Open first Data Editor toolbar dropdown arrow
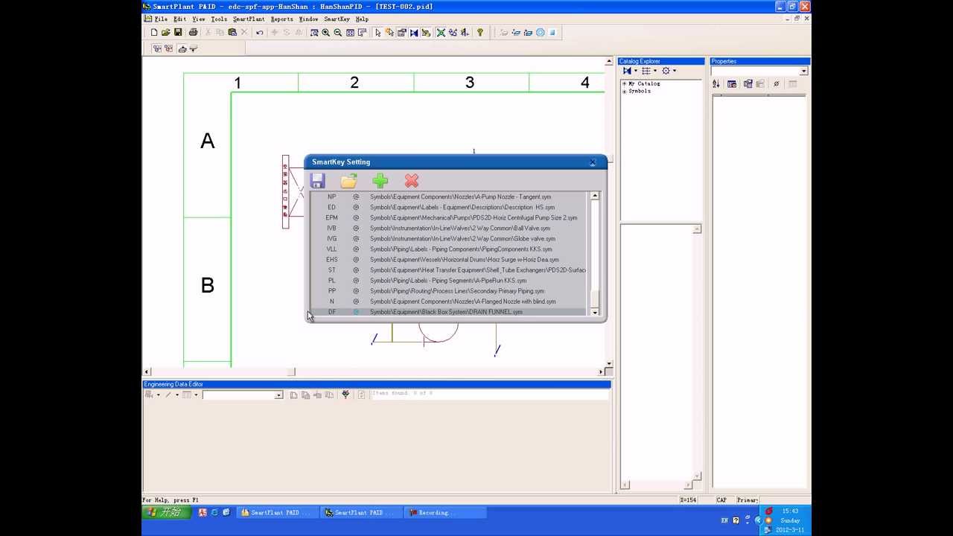This screenshot has height=536, width=953. coord(158,395)
